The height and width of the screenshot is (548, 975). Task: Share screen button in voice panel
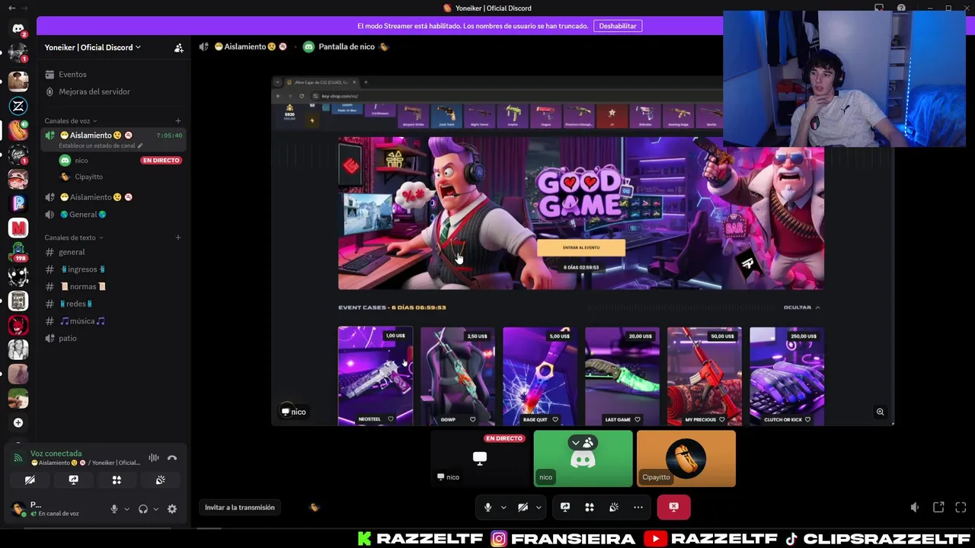pos(73,480)
